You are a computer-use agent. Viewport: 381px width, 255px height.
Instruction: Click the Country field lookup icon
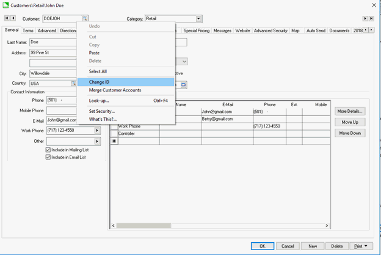click(73, 84)
